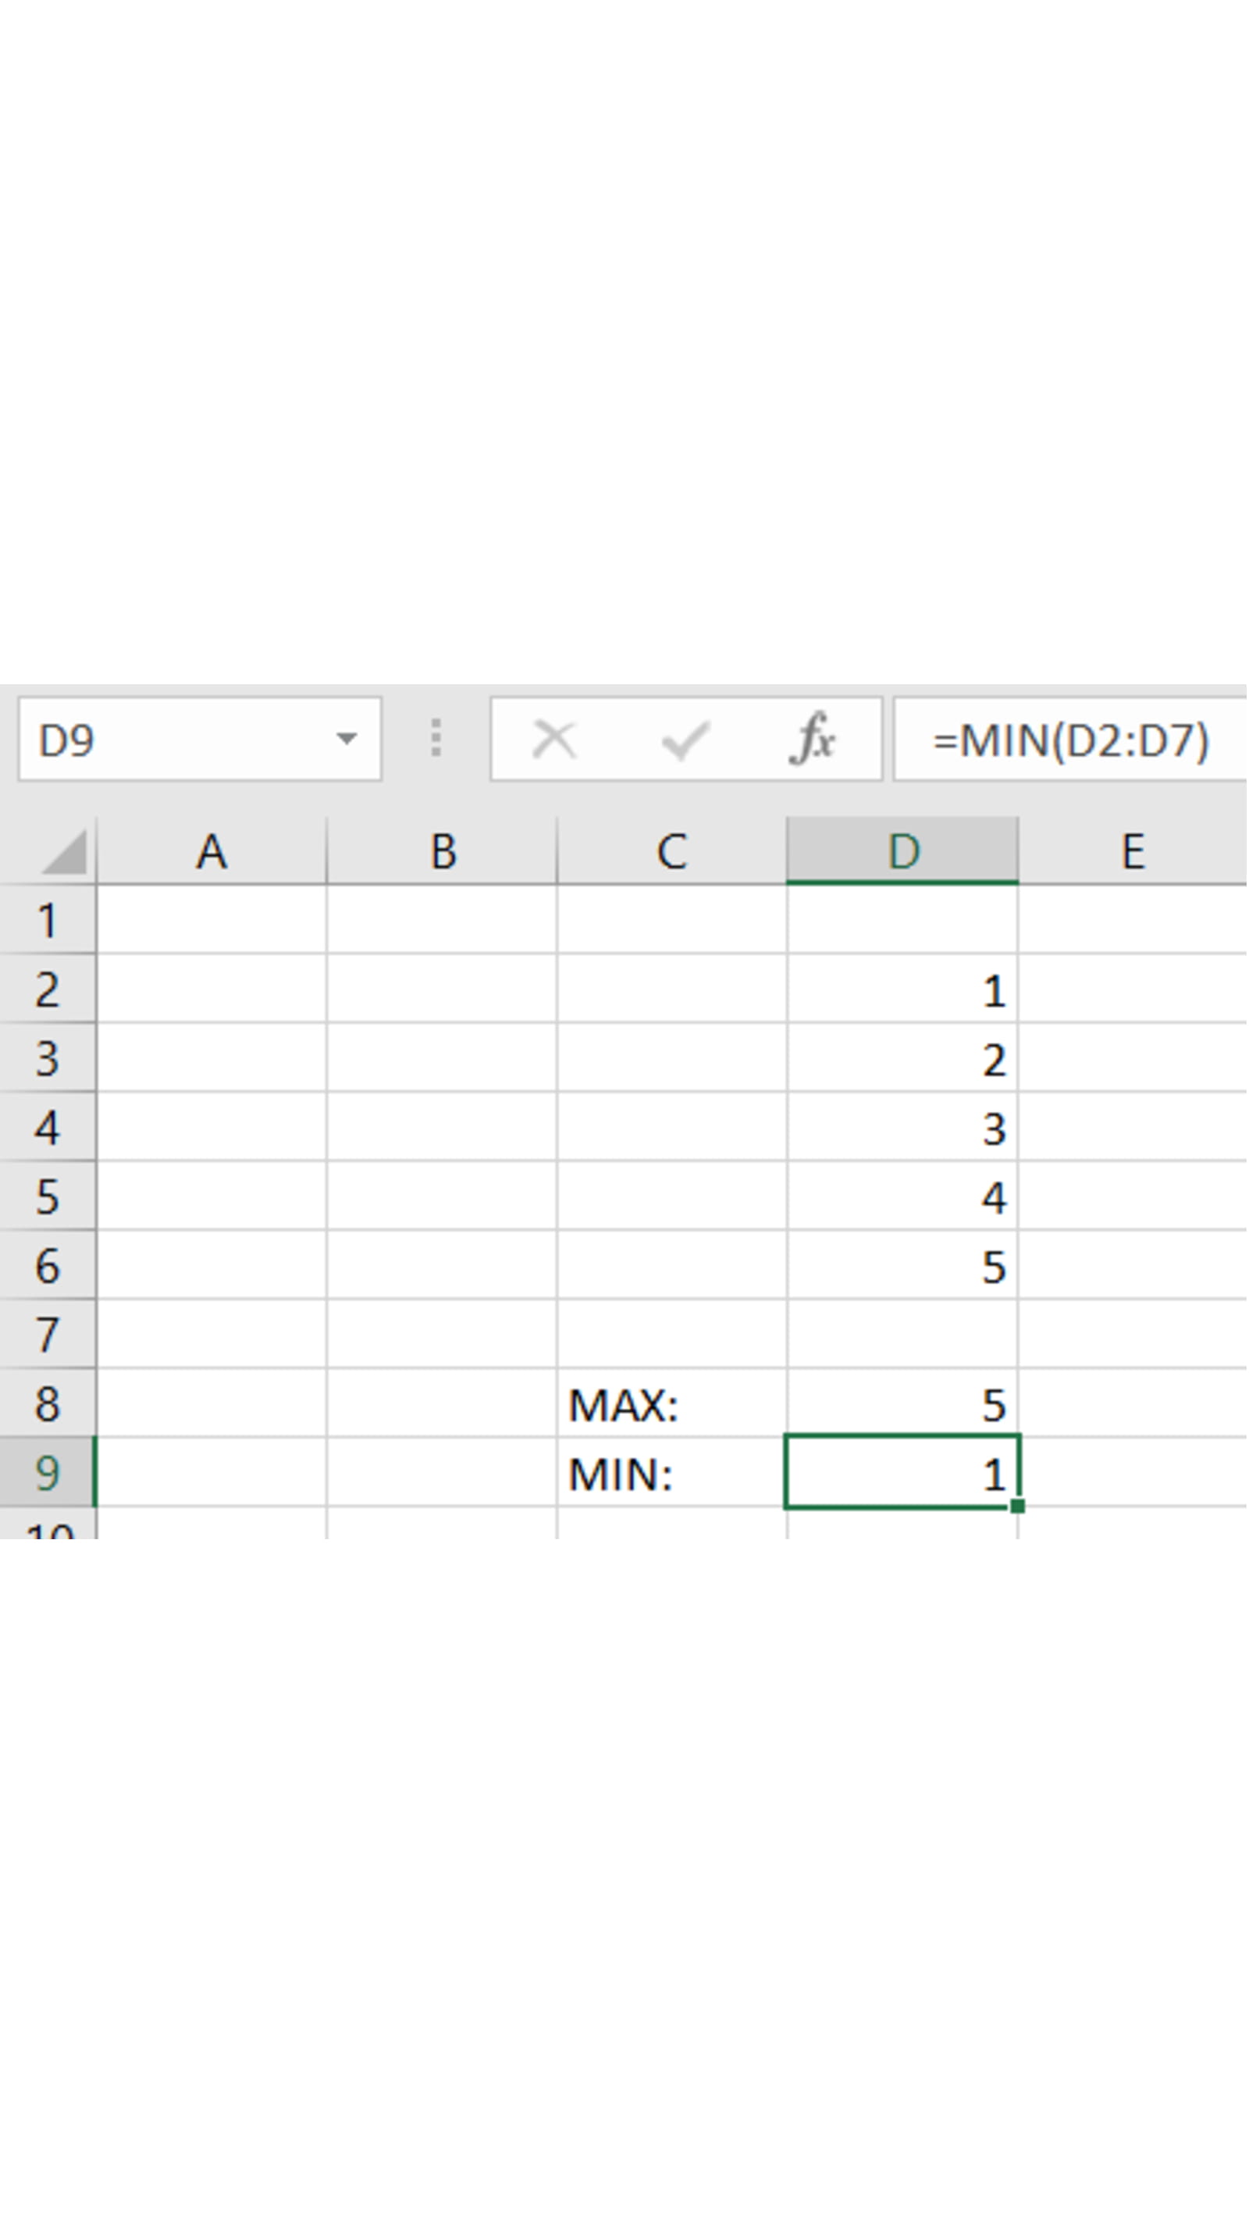Click inside the Name Box showing D9
Screen dimensions: 1249x2221
pos(173,739)
